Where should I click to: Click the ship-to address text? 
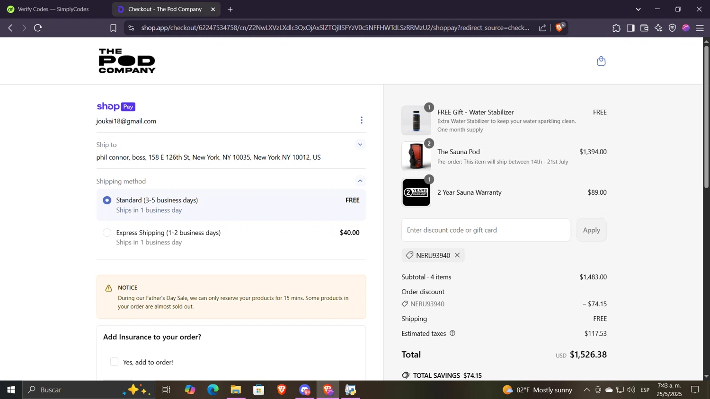tap(209, 157)
